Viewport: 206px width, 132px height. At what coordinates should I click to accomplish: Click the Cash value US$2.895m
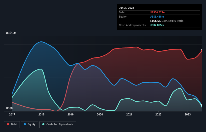(157, 25)
